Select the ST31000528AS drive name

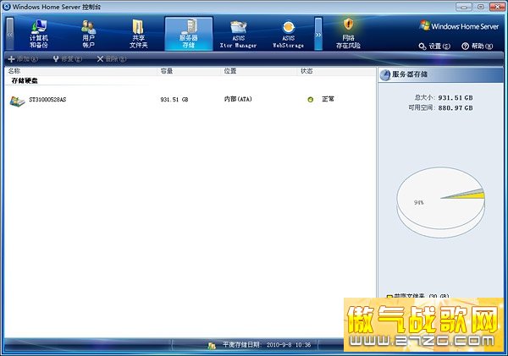point(47,100)
